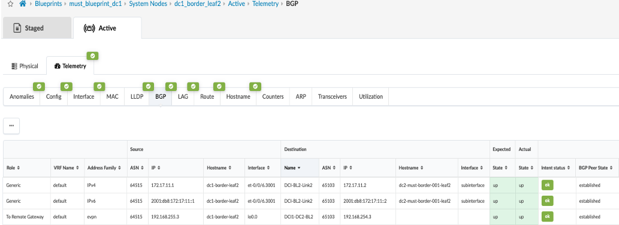Open the BGP telemetry tab
The height and width of the screenshot is (225, 619).
[x=160, y=96]
